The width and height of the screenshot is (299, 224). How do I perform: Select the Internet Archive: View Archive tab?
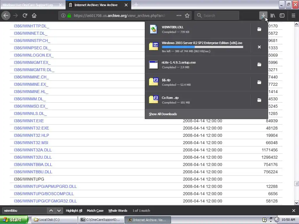coord(98,5)
